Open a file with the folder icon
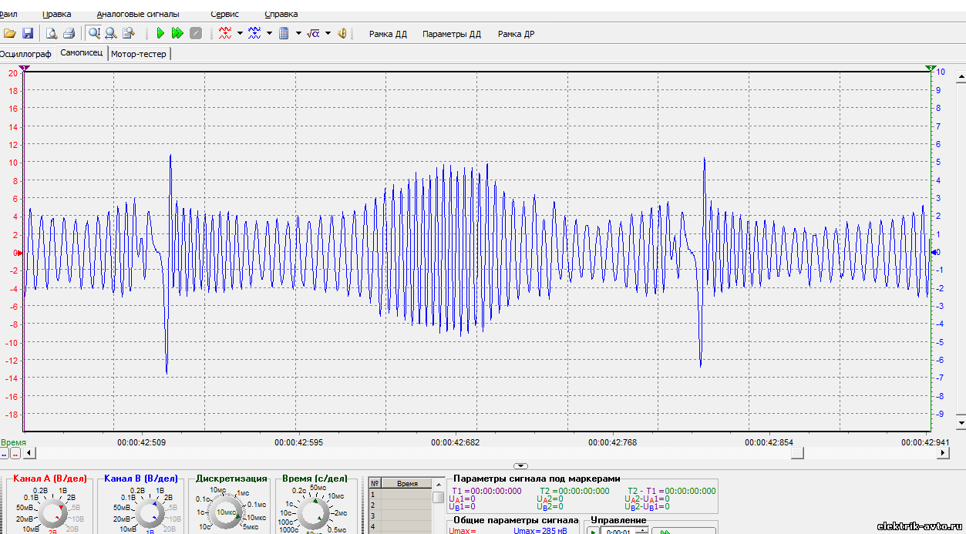 pyautogui.click(x=9, y=33)
